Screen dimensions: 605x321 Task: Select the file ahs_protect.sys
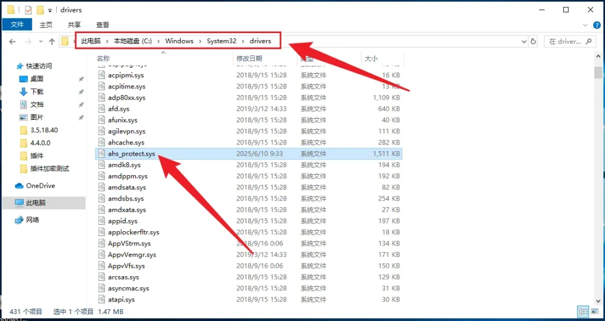(x=131, y=154)
